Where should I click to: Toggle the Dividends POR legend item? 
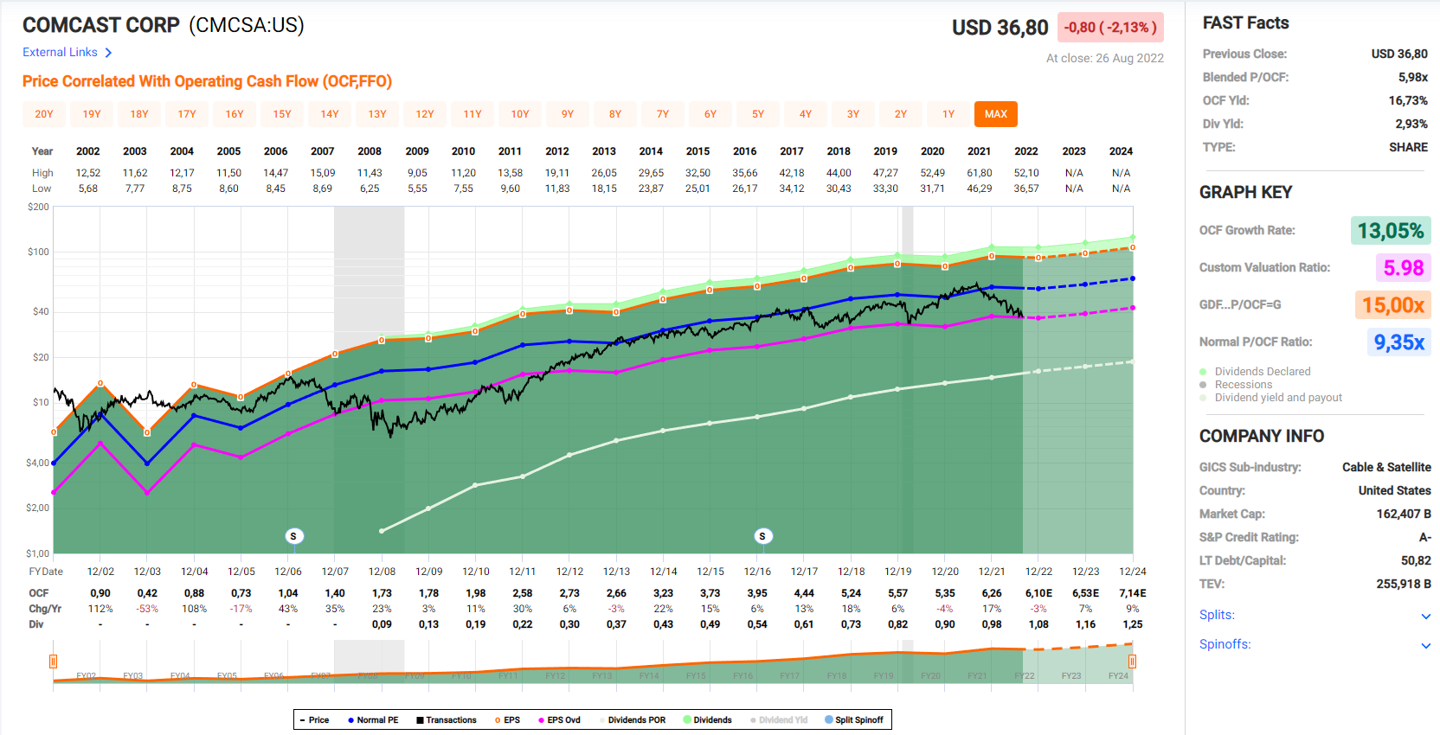point(632,719)
